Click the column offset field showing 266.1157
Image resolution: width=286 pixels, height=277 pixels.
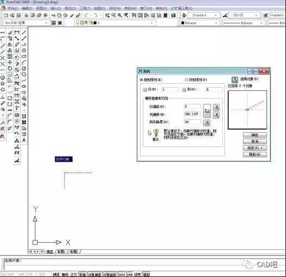tap(192, 114)
